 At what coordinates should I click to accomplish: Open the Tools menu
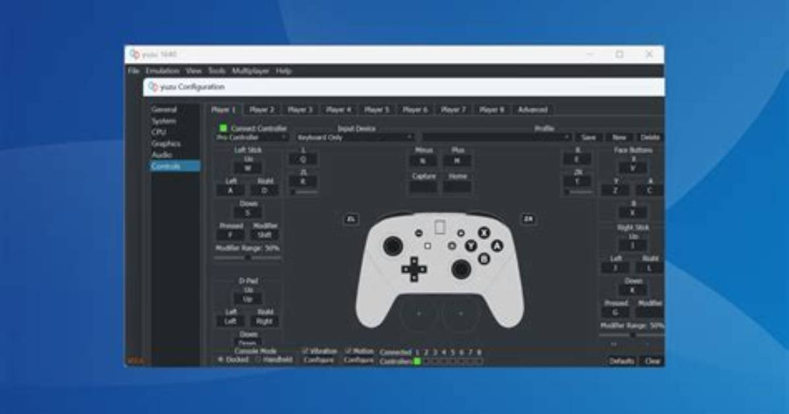coord(217,71)
